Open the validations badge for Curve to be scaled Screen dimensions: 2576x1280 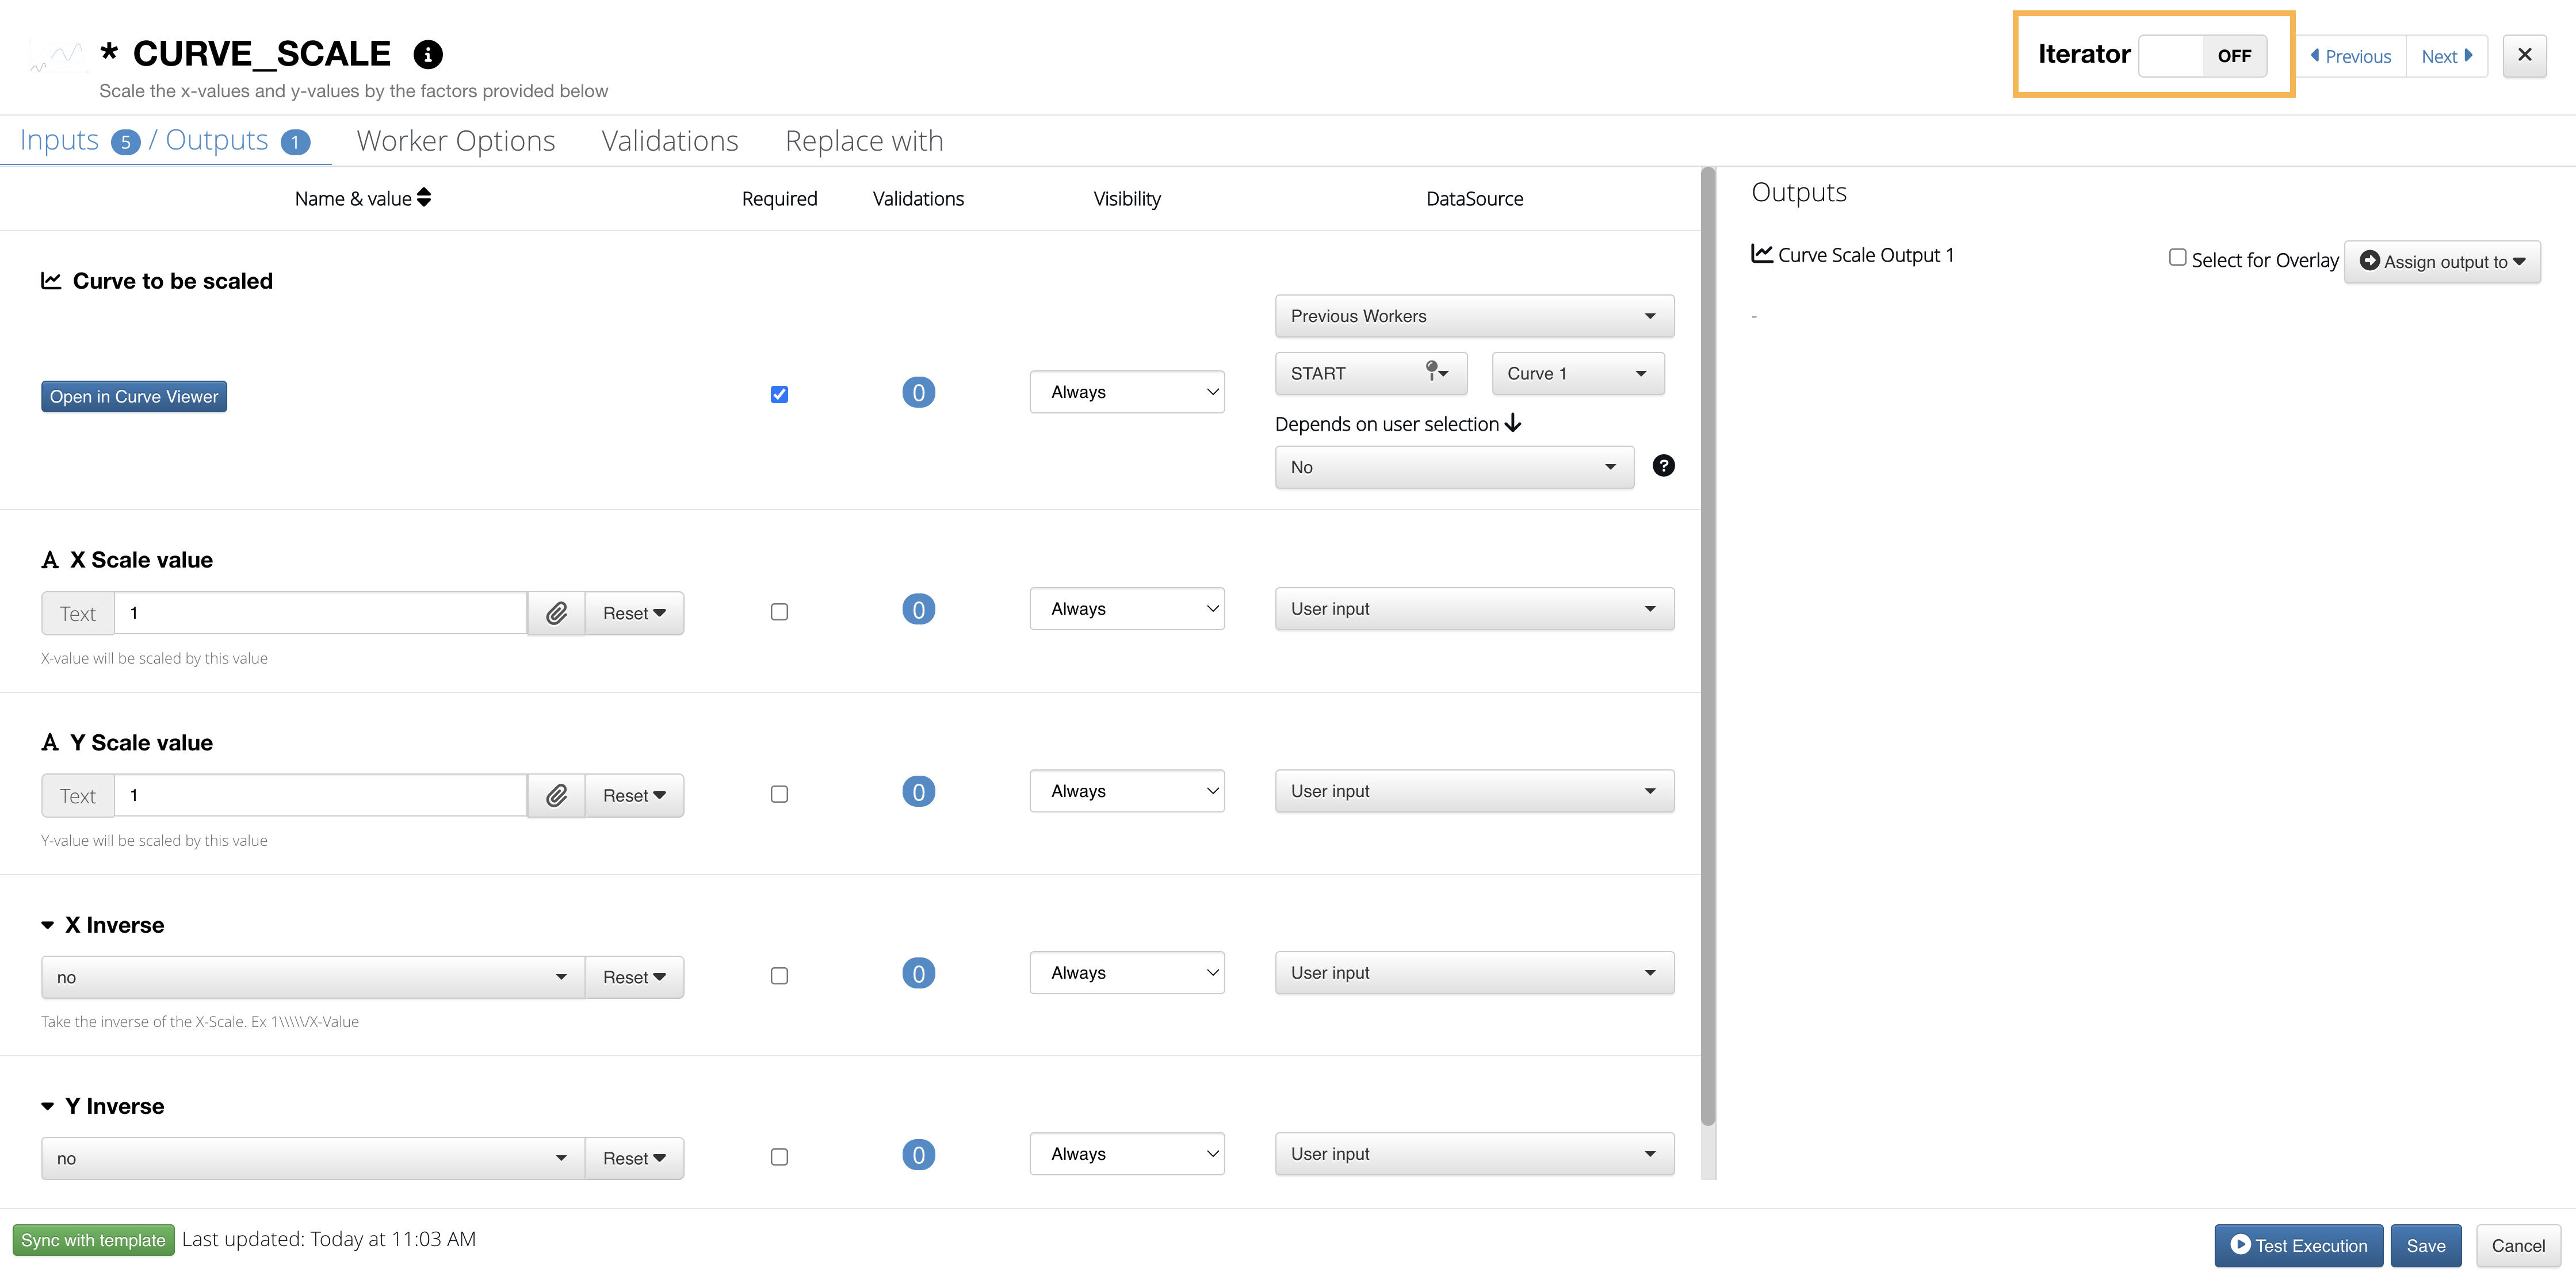tap(918, 393)
